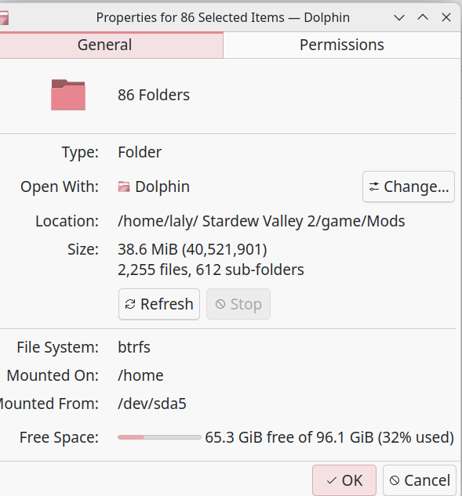The image size is (462, 496).
Task: Confirm with the OK button
Action: click(344, 480)
